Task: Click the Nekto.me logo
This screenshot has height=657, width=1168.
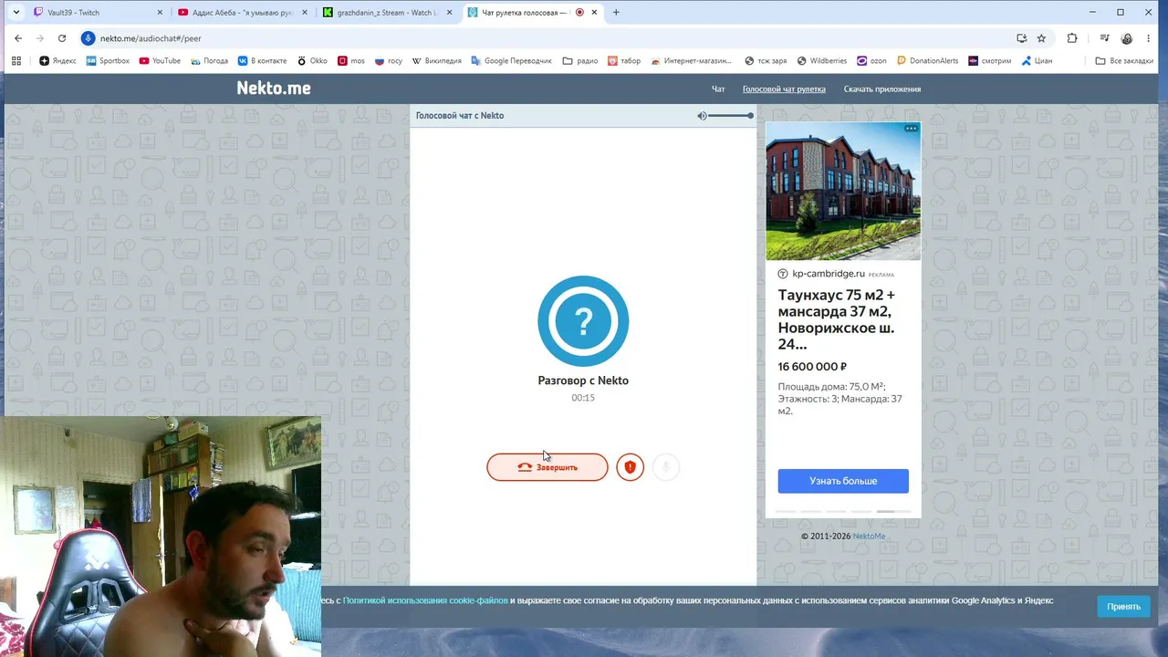Action: coord(274,89)
